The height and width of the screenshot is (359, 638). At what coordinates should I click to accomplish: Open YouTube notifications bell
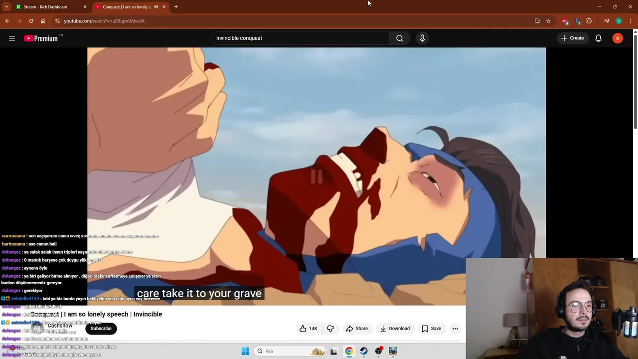[599, 38]
